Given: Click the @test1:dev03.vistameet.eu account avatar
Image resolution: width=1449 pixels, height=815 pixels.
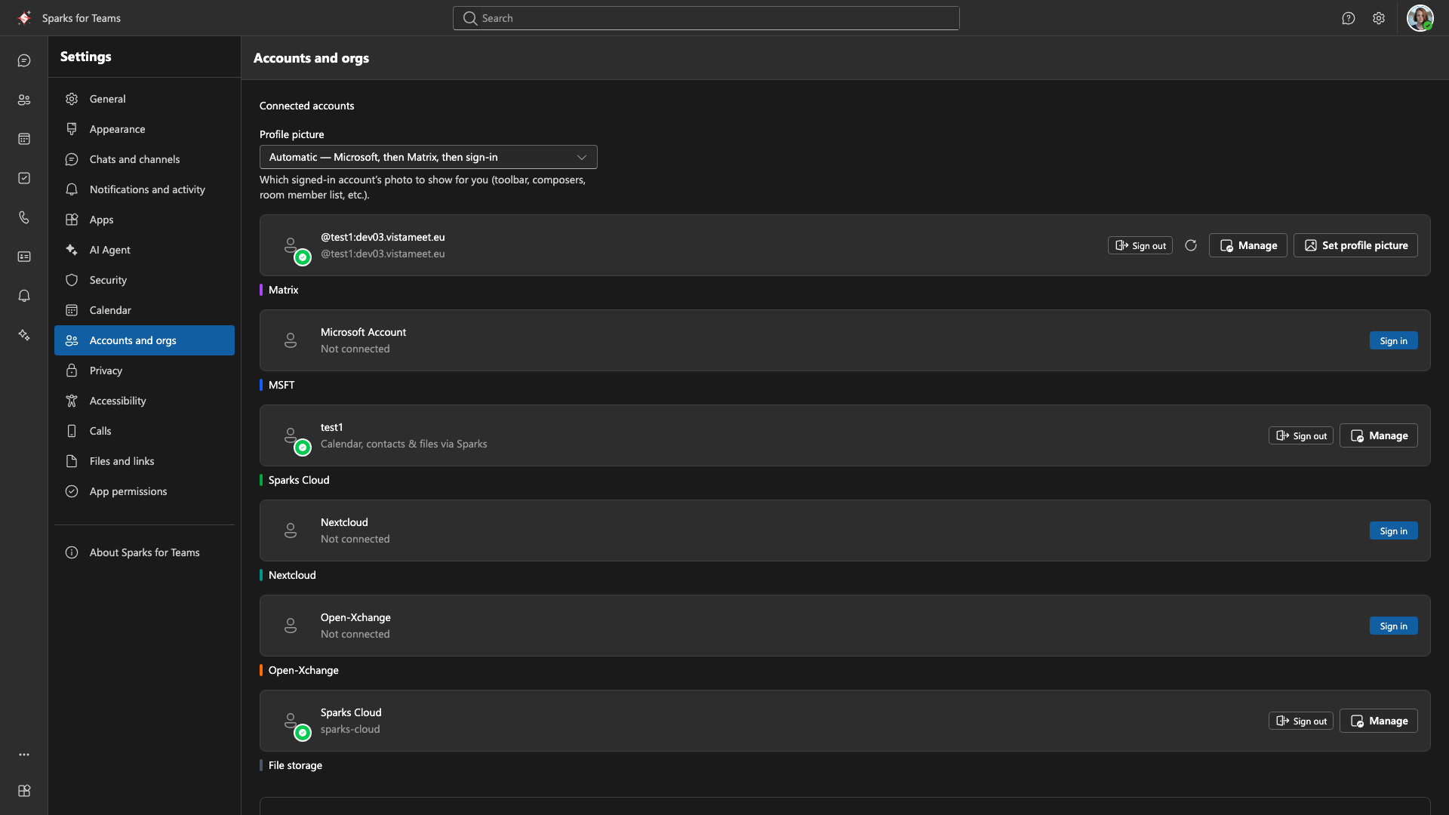Looking at the screenshot, I should [x=291, y=245].
